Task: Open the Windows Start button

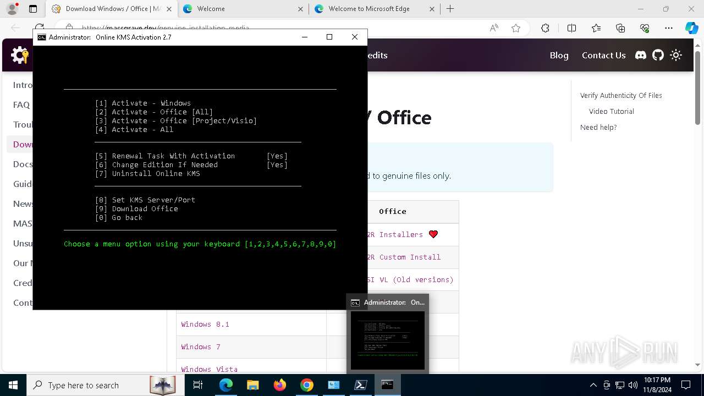Action: (x=13, y=385)
